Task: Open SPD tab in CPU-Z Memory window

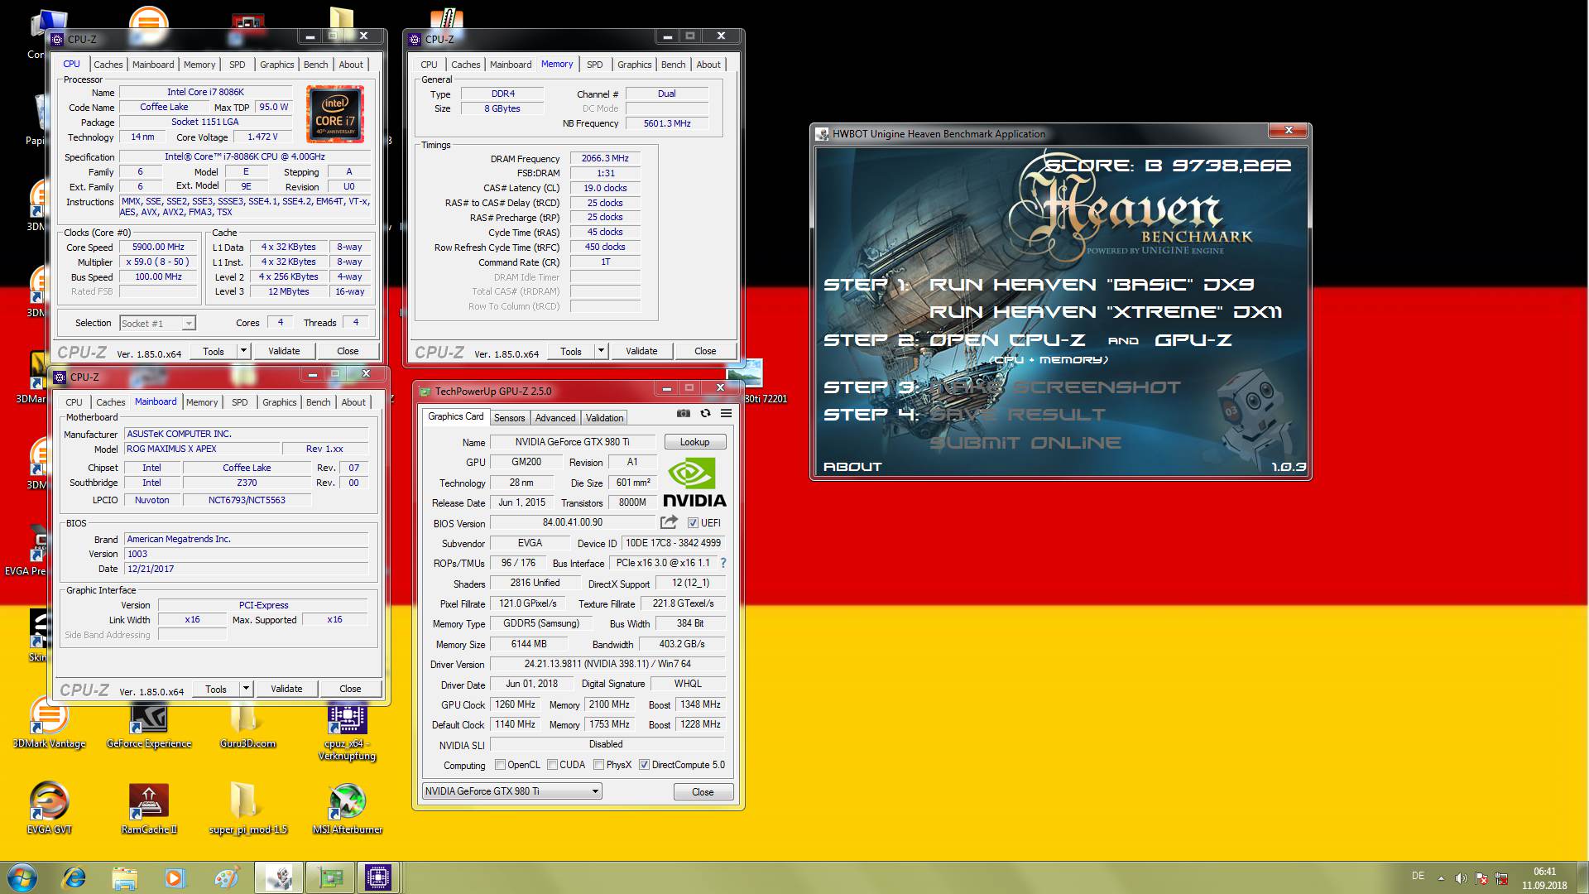Action: tap(594, 65)
